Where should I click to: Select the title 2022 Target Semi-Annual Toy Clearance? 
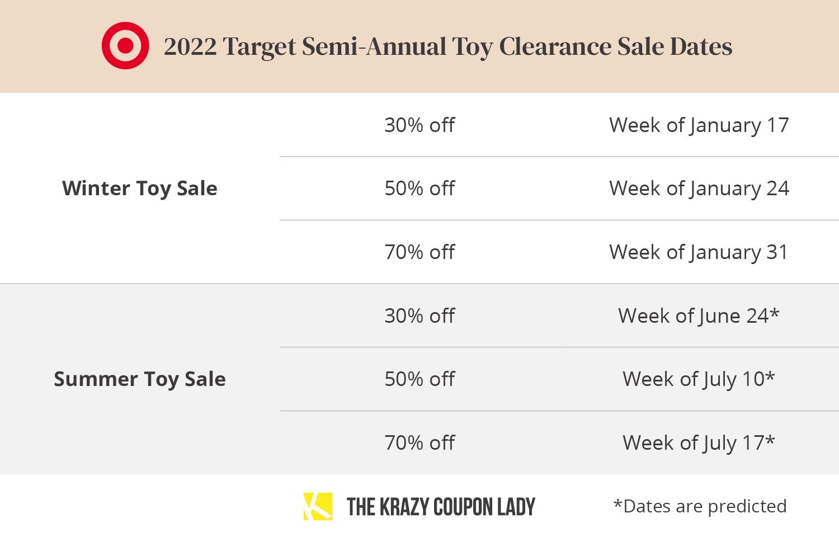click(387, 47)
